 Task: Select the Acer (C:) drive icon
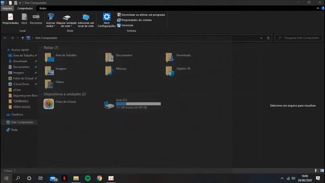pyautogui.click(x=109, y=105)
